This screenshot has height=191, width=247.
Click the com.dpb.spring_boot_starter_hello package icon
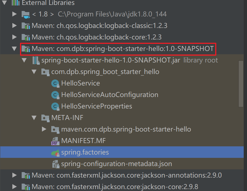(45, 72)
